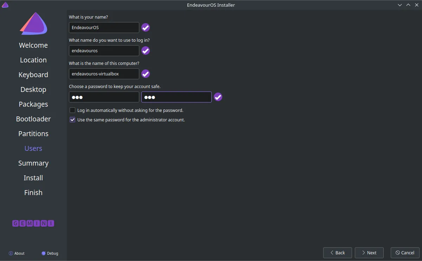Toggle the Debug option in the sidebar
422x261 pixels.
click(x=50, y=253)
